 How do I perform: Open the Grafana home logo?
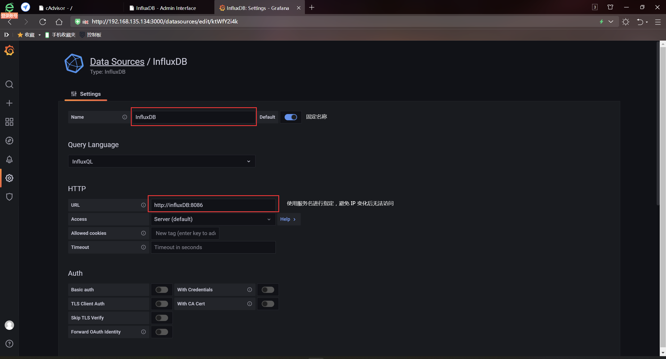coord(9,50)
